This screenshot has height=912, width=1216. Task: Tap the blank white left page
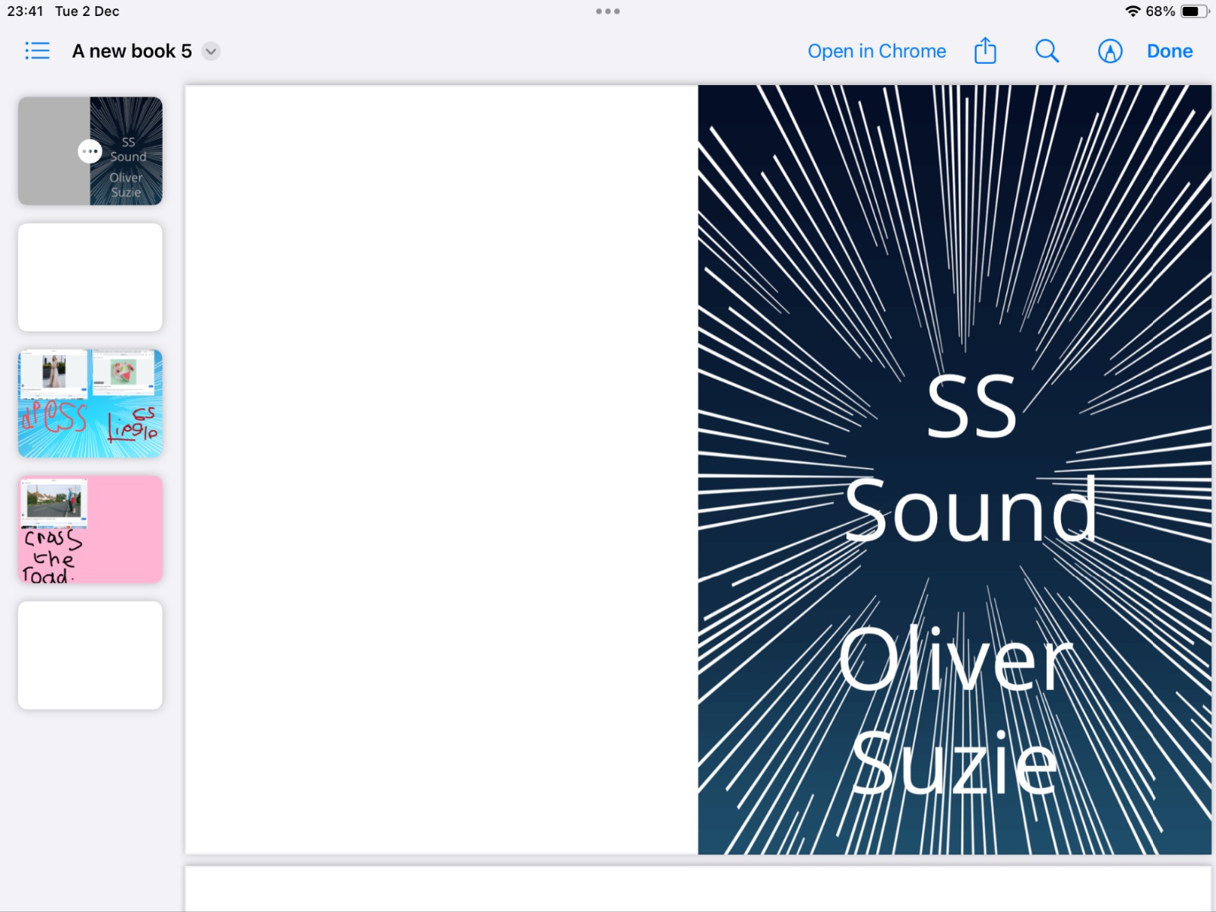tap(442, 470)
